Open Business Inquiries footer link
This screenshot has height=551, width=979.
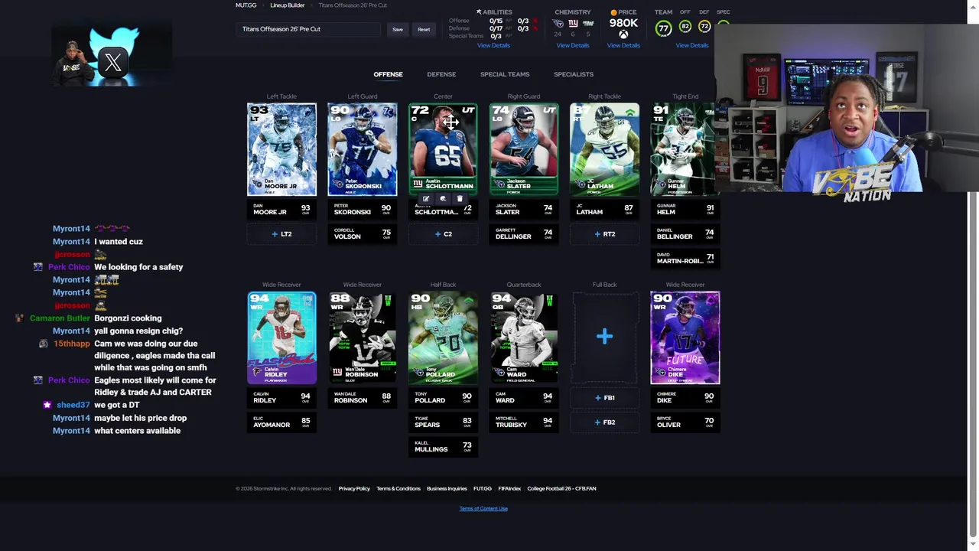[447, 488]
